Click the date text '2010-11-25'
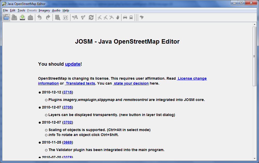Image resolution: width=259 pixels, height=163 pixels. (x=52, y=142)
